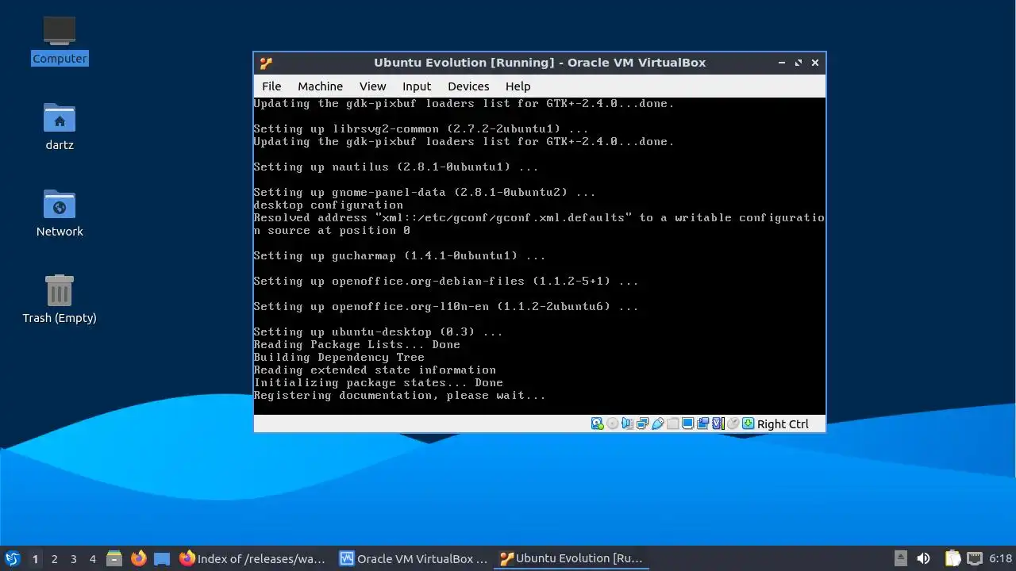
Task: Select the Trash (Empty) desktop icon
Action: coord(60,298)
